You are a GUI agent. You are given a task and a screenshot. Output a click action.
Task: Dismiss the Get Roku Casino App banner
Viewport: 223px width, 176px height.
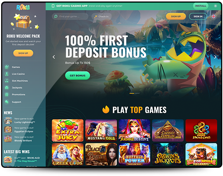[x=216, y=6]
